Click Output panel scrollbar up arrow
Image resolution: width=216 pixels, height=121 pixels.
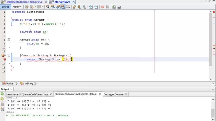pyautogui.click(x=213, y=99)
